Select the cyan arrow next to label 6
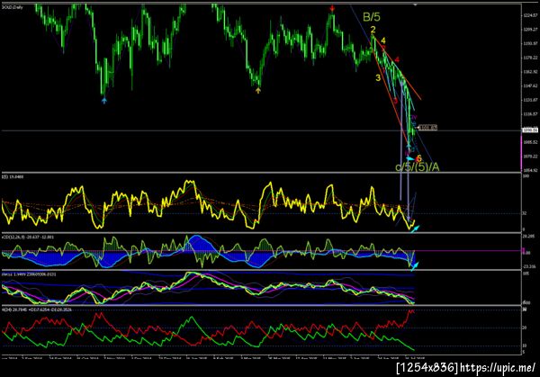The image size is (540, 377). coord(410,158)
